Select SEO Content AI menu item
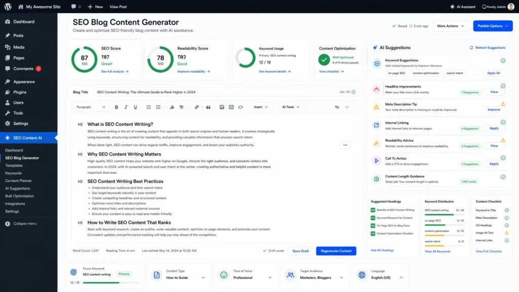519x292 pixels. [28, 138]
